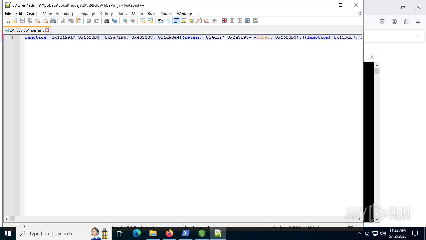Open the View menu

coord(47,14)
